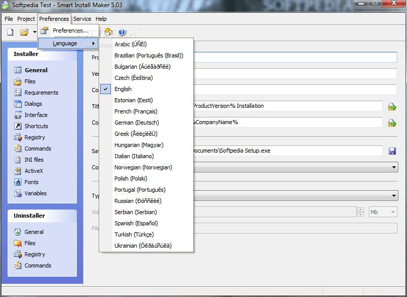Choose Serbian from language list
The width and height of the screenshot is (407, 297).
point(147,212)
